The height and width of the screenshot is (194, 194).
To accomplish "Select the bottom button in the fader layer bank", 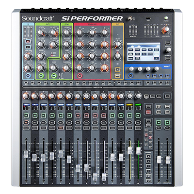I will 148,180.
